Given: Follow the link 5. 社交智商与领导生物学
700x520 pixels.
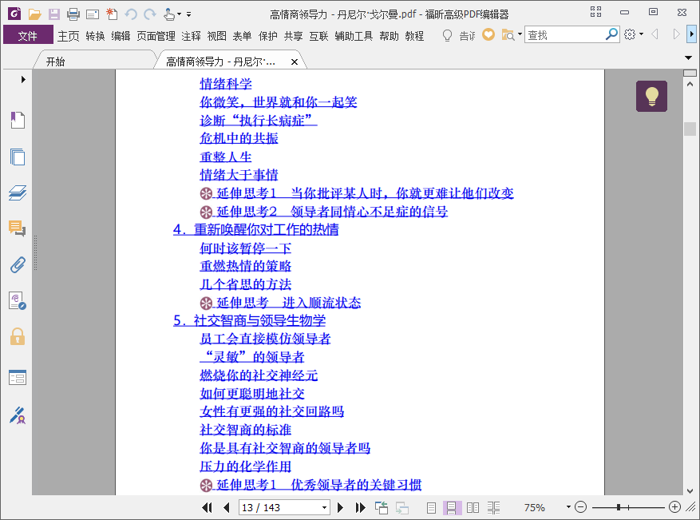Looking at the screenshot, I should [249, 321].
